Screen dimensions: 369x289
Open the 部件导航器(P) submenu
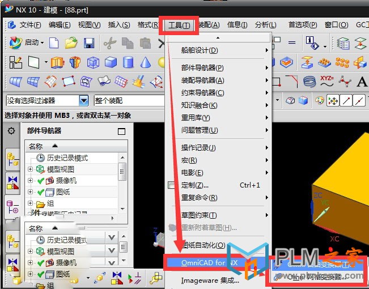pyautogui.click(x=219, y=68)
